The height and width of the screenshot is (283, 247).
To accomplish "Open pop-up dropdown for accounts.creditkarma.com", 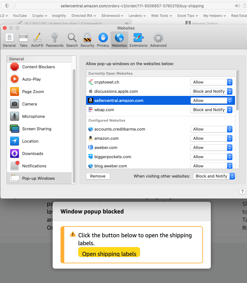I will pos(212,129).
